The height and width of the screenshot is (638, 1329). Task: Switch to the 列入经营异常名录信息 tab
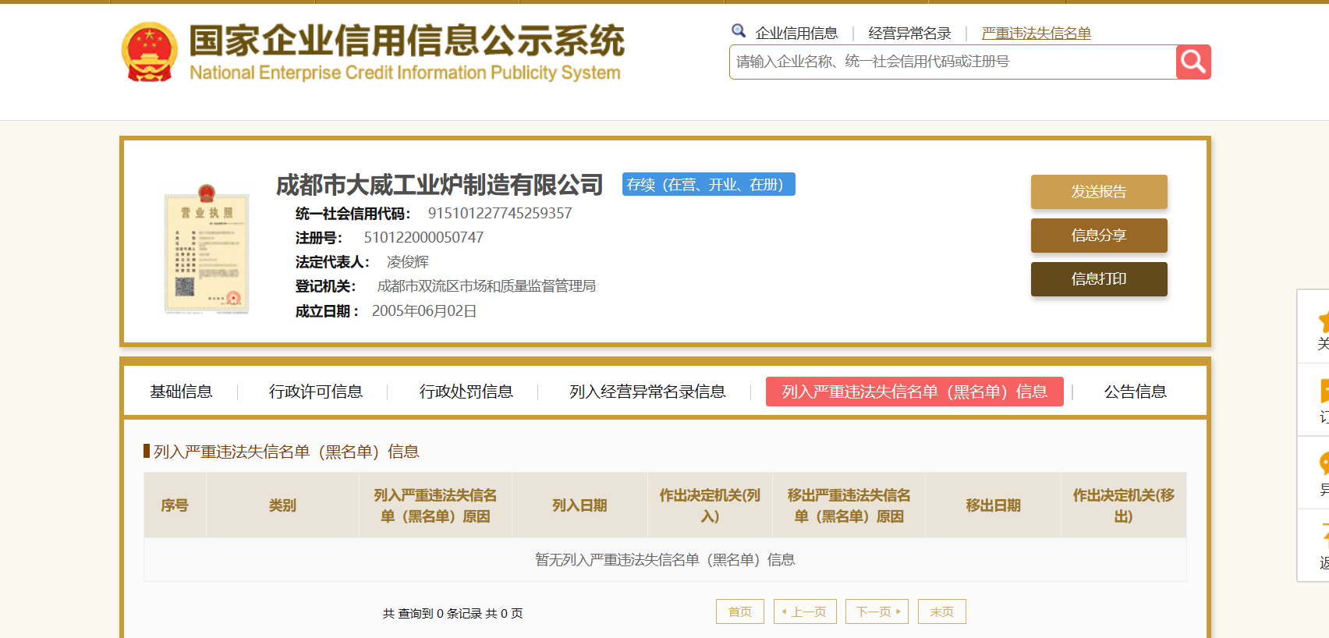pos(647,392)
